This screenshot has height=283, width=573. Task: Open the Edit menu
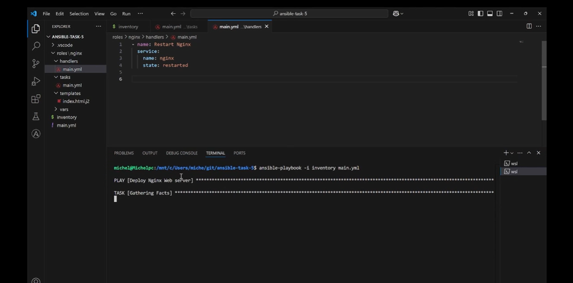click(60, 14)
